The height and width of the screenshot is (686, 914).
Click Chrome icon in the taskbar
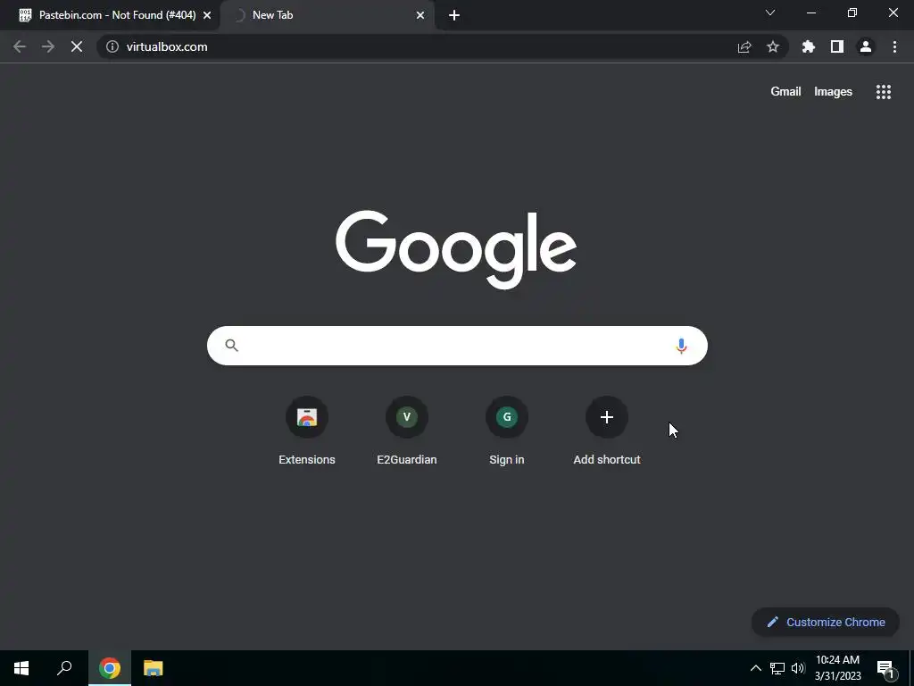[110, 668]
